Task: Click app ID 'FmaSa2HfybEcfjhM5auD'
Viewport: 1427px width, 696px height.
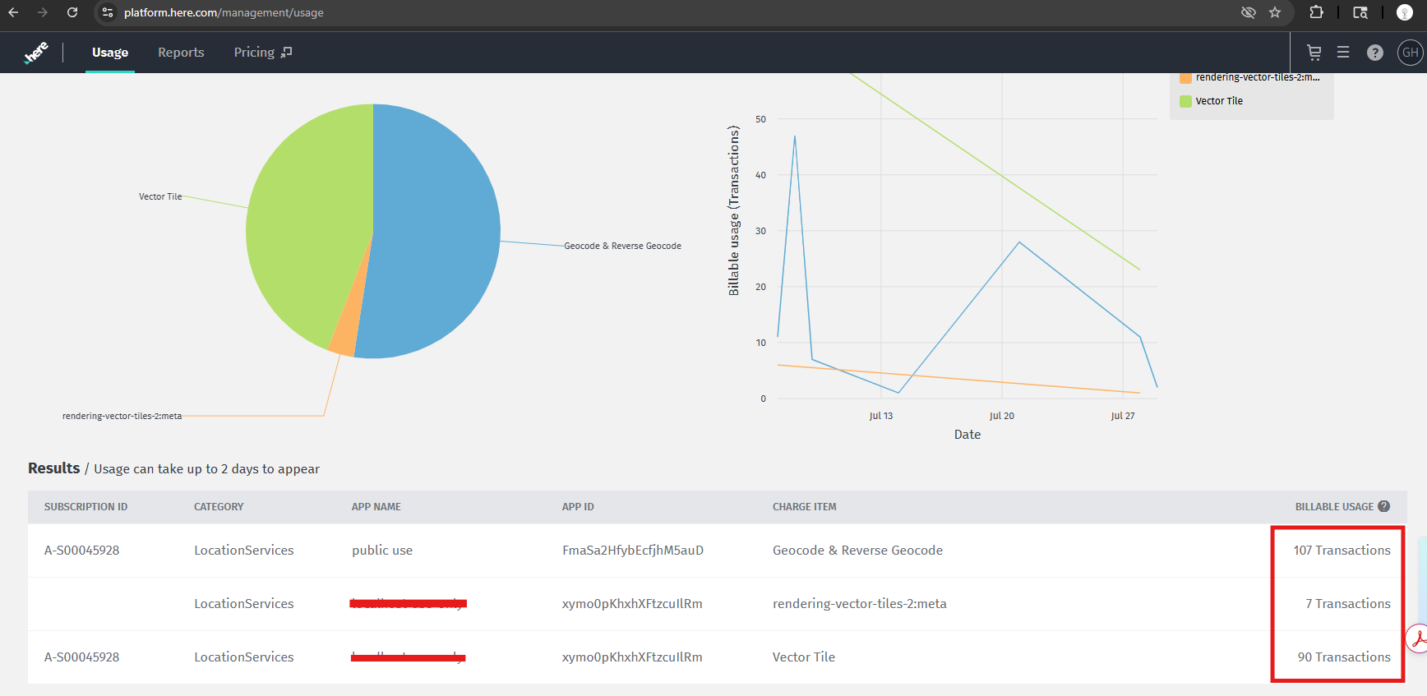Action: click(633, 551)
